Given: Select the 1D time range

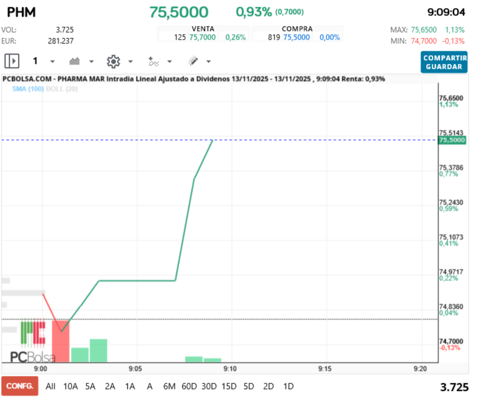Looking at the screenshot, I should click(x=288, y=386).
